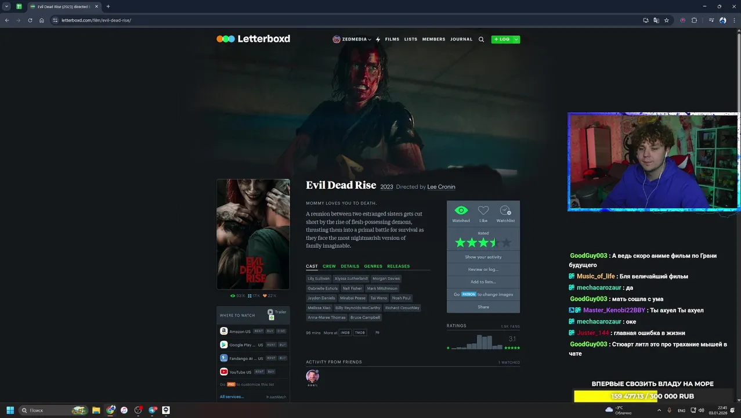Open the search magnifier in Letterboxd header

click(x=481, y=39)
